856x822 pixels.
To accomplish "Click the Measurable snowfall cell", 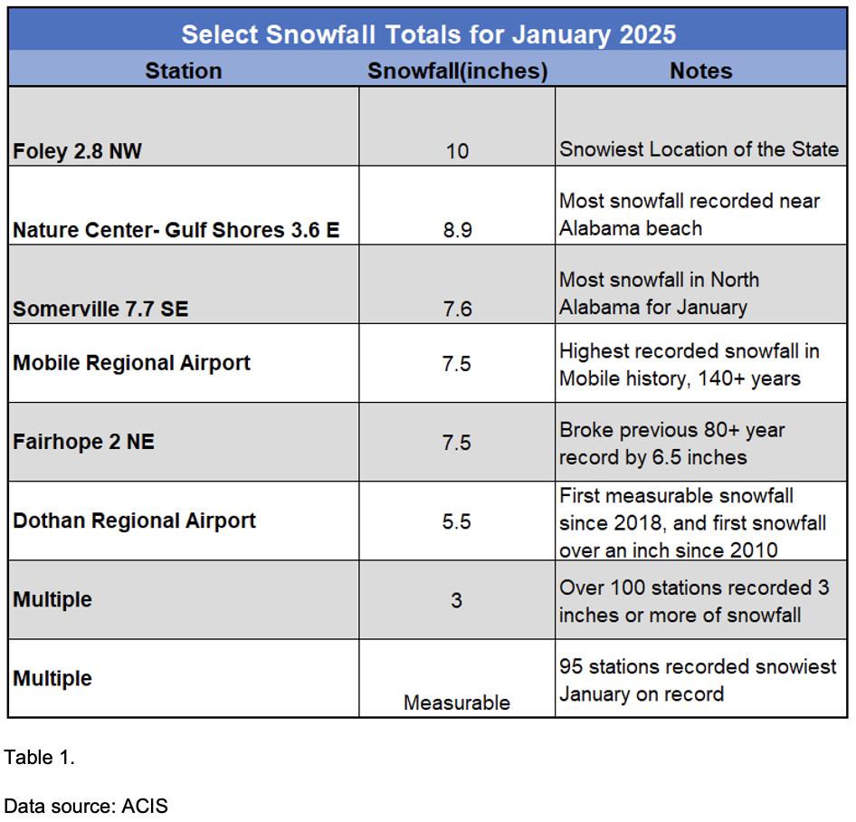I will coord(457,678).
